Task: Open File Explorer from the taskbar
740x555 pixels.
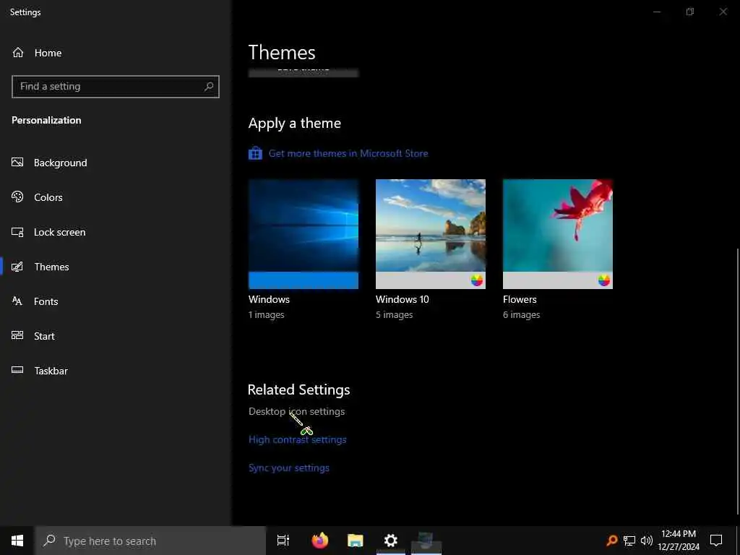Action: (356, 541)
